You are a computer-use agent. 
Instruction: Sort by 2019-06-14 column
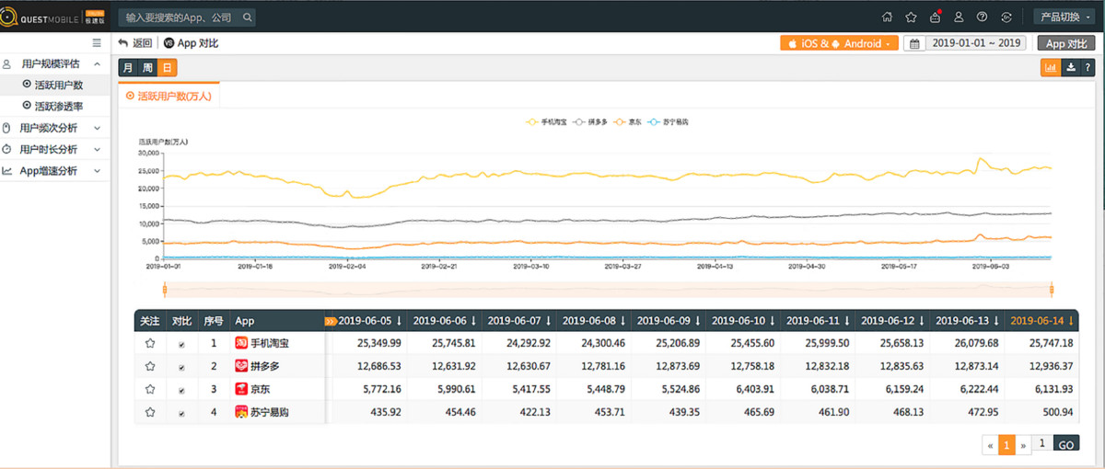pos(1041,321)
